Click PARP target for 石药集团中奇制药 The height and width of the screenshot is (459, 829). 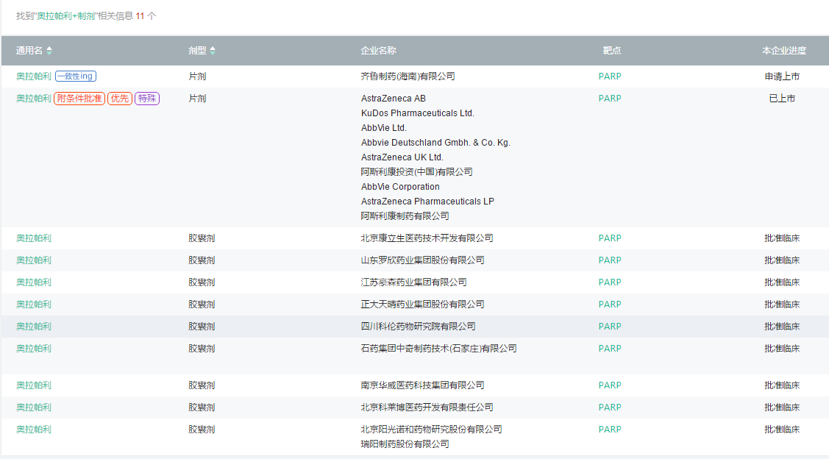pyautogui.click(x=610, y=349)
